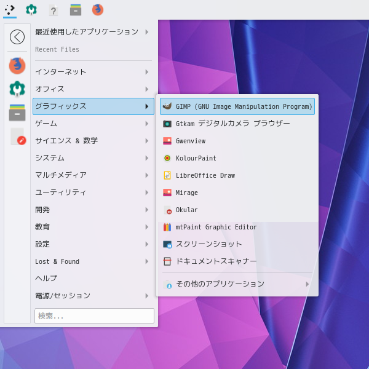Open the 電源/セッション category

point(93,296)
